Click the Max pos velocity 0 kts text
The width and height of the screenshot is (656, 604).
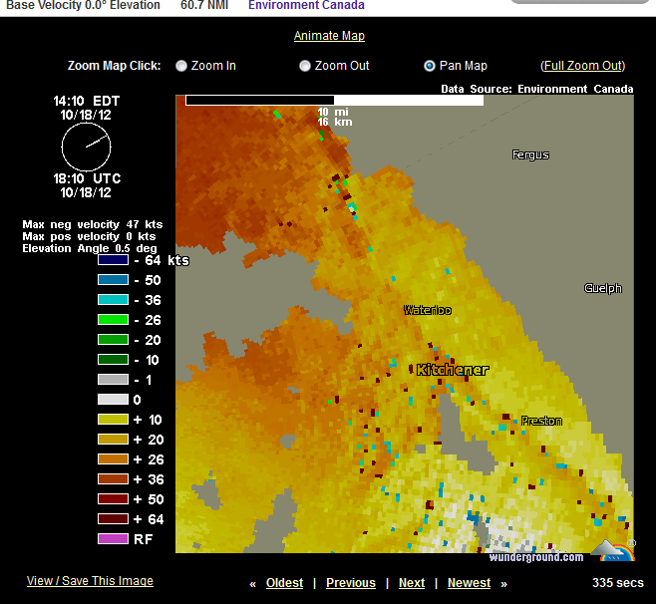89,237
